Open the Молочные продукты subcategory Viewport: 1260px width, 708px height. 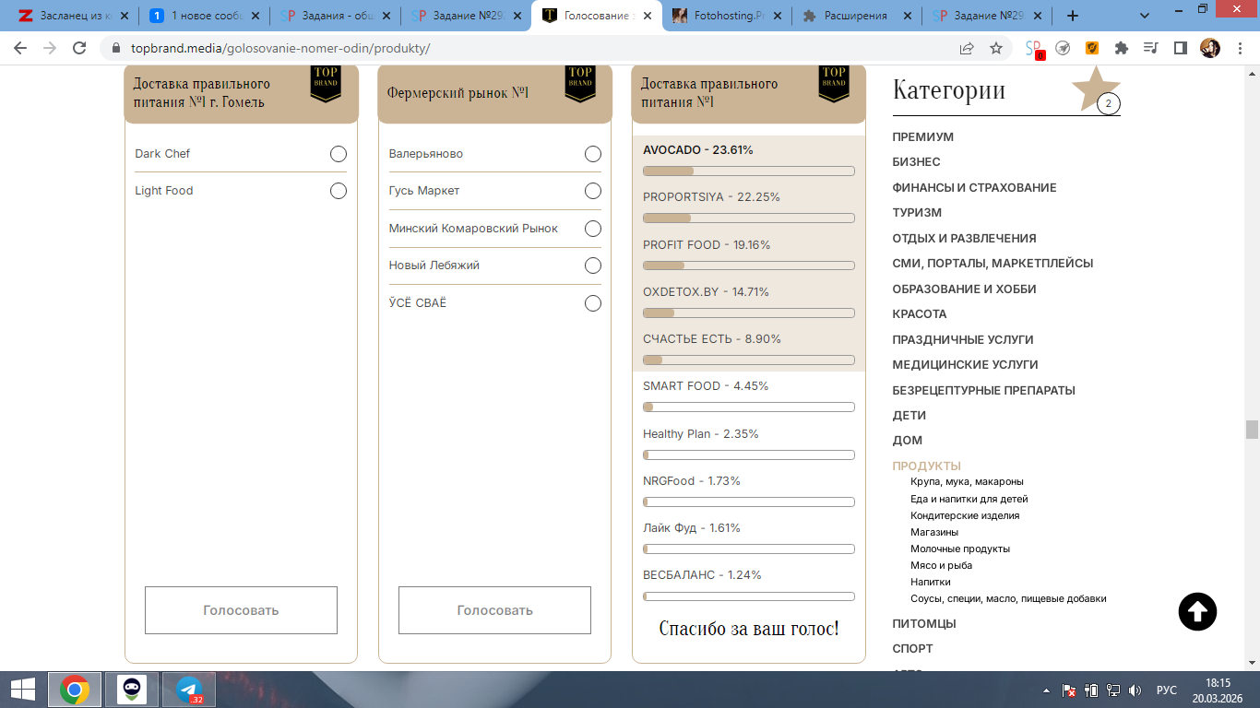pos(960,549)
